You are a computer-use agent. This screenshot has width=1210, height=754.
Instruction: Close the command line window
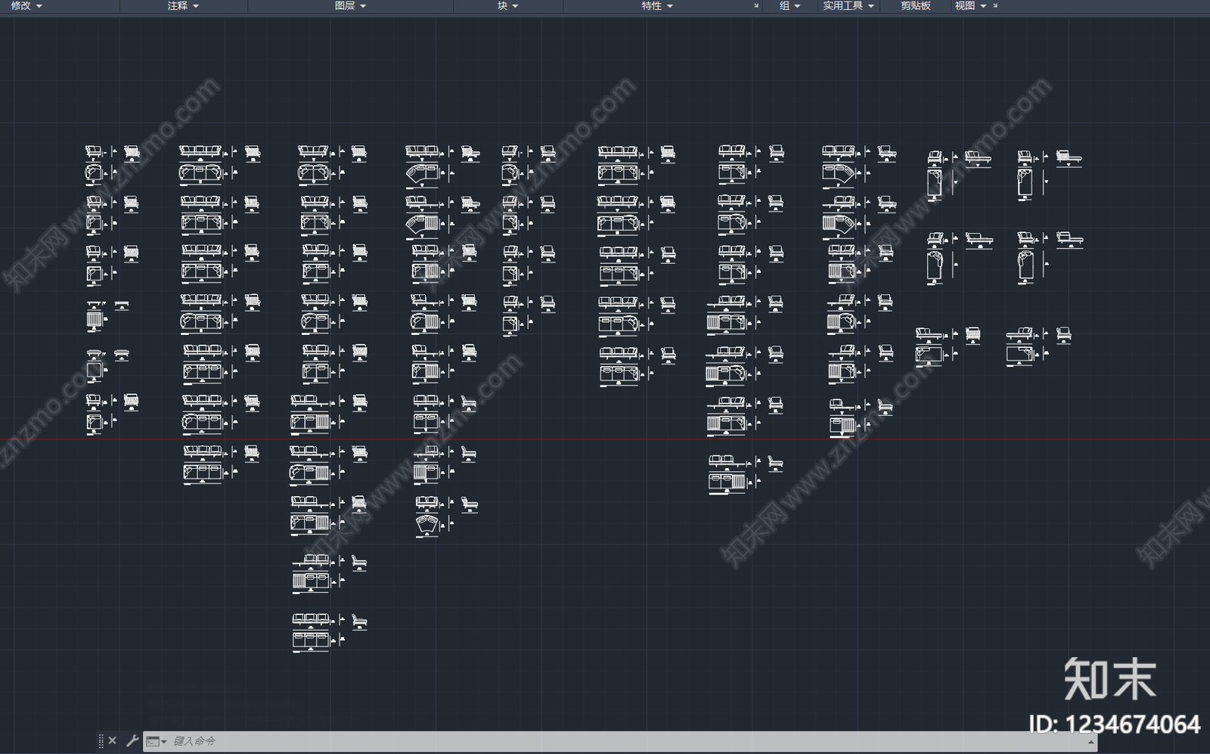pyautogui.click(x=112, y=740)
